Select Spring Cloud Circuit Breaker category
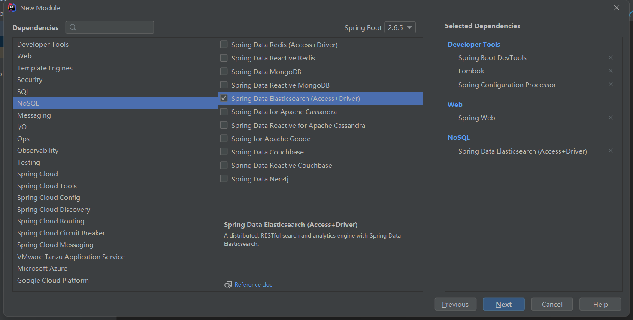 point(115,233)
